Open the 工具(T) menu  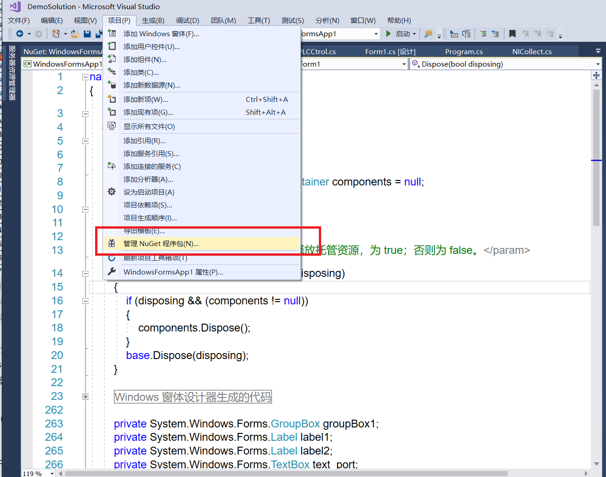pos(259,20)
